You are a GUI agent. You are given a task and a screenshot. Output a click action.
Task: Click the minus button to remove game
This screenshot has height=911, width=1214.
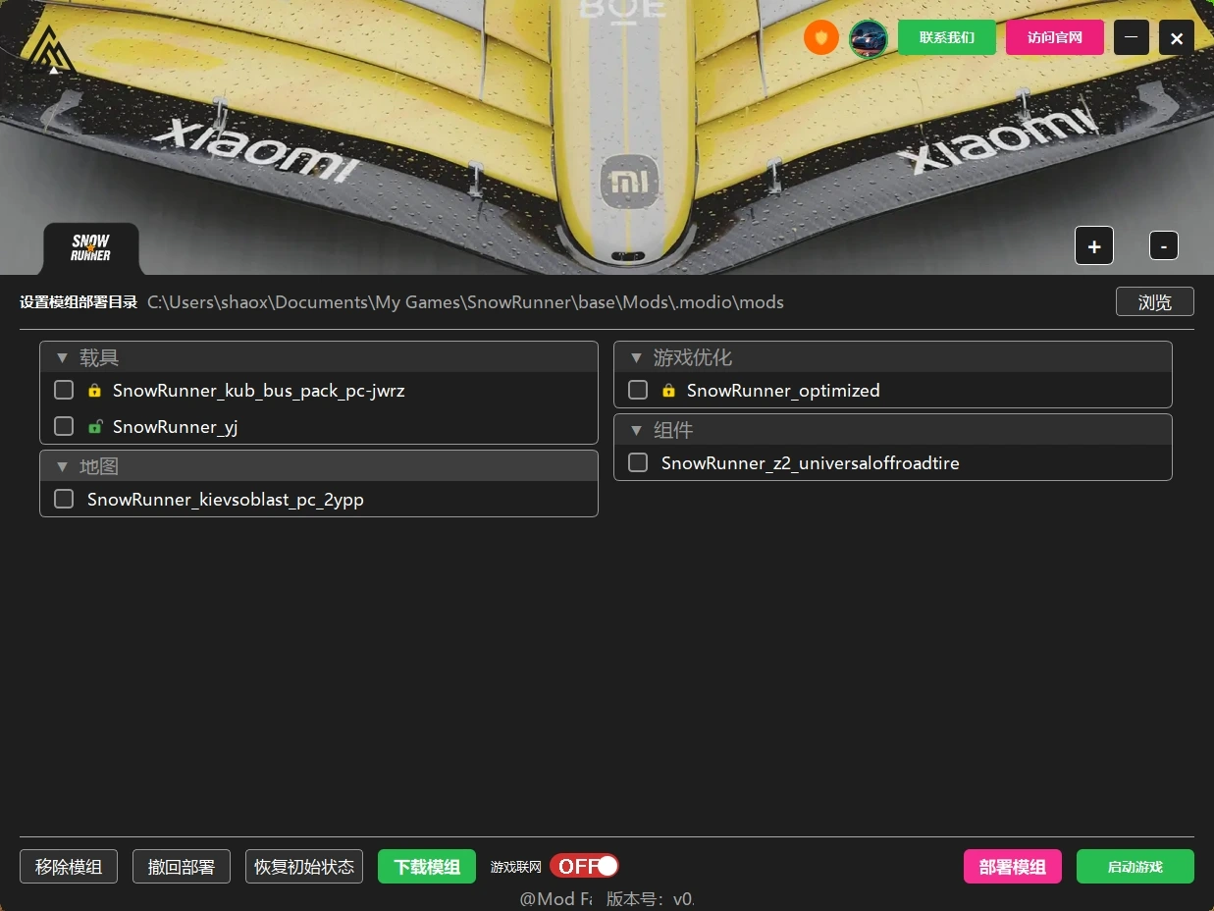coord(1164,246)
